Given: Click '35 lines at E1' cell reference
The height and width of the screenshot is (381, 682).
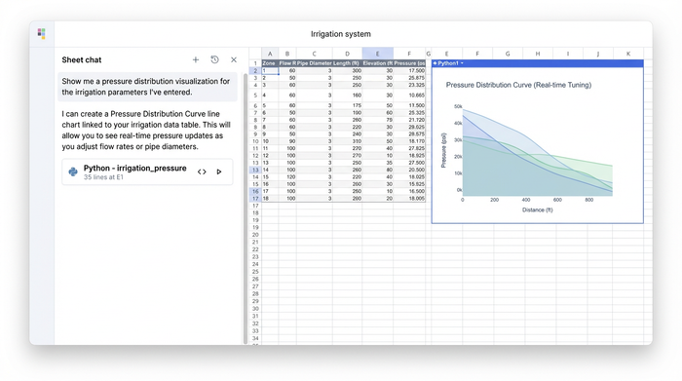Looking at the screenshot, I should pyautogui.click(x=103, y=177).
